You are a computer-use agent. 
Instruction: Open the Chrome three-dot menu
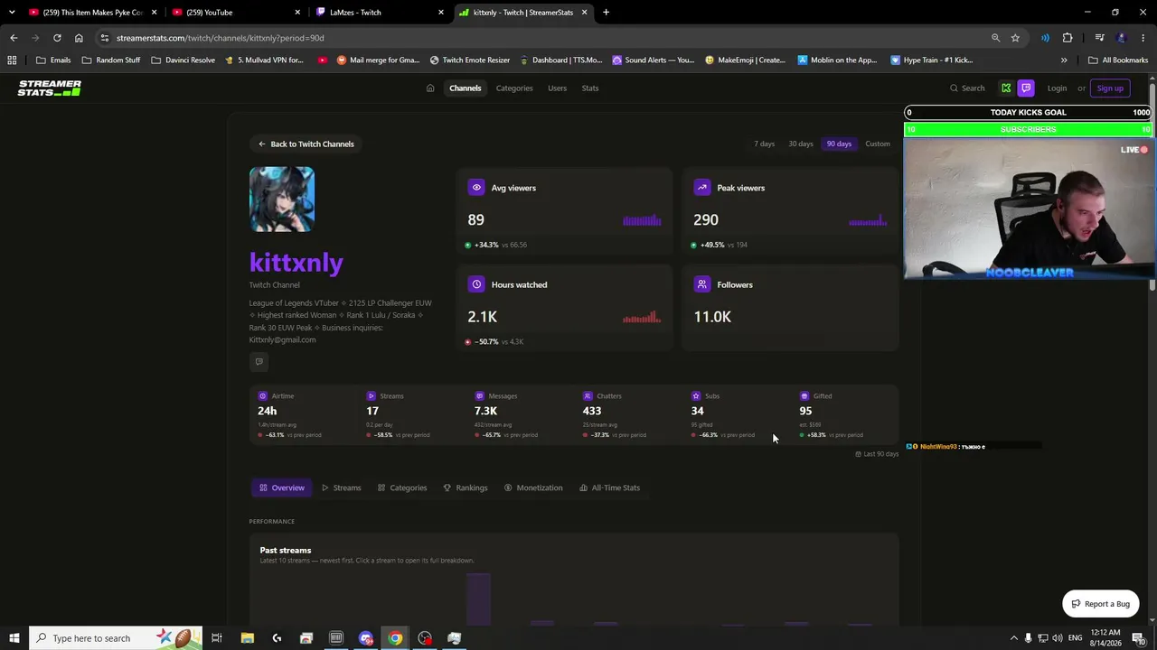tap(1143, 38)
